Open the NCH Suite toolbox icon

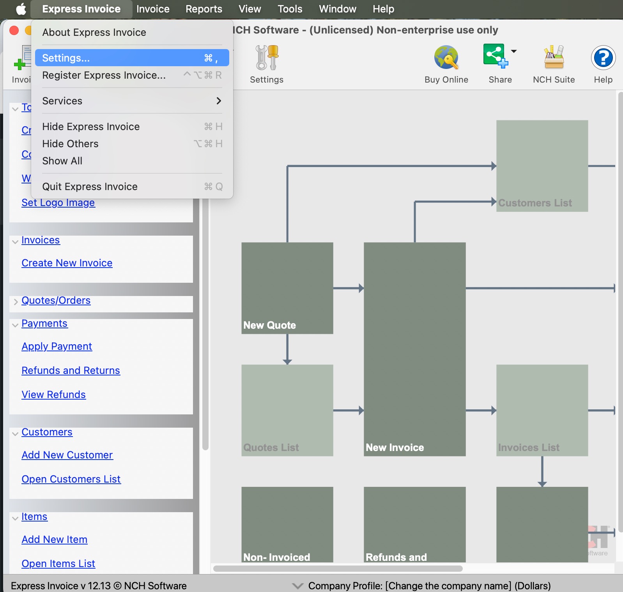point(554,58)
